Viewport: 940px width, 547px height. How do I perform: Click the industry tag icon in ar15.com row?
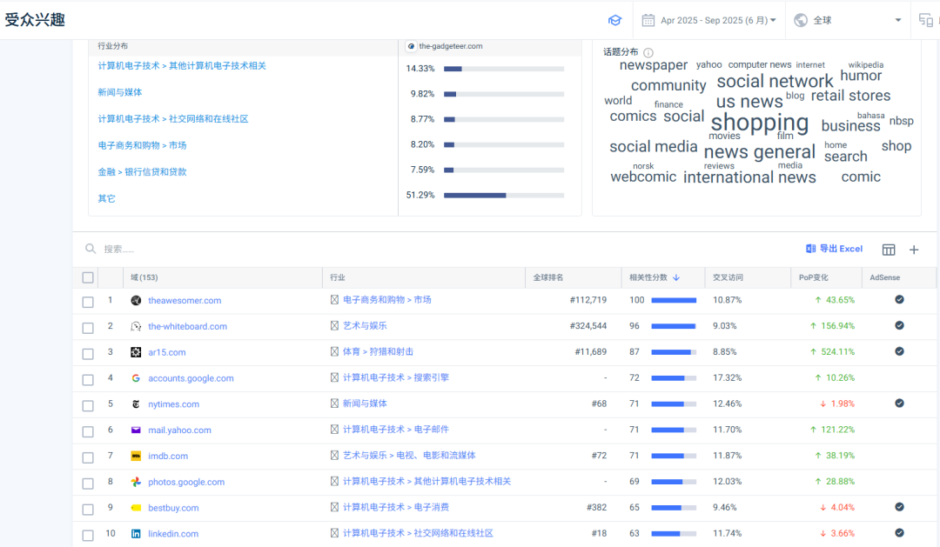(x=334, y=351)
